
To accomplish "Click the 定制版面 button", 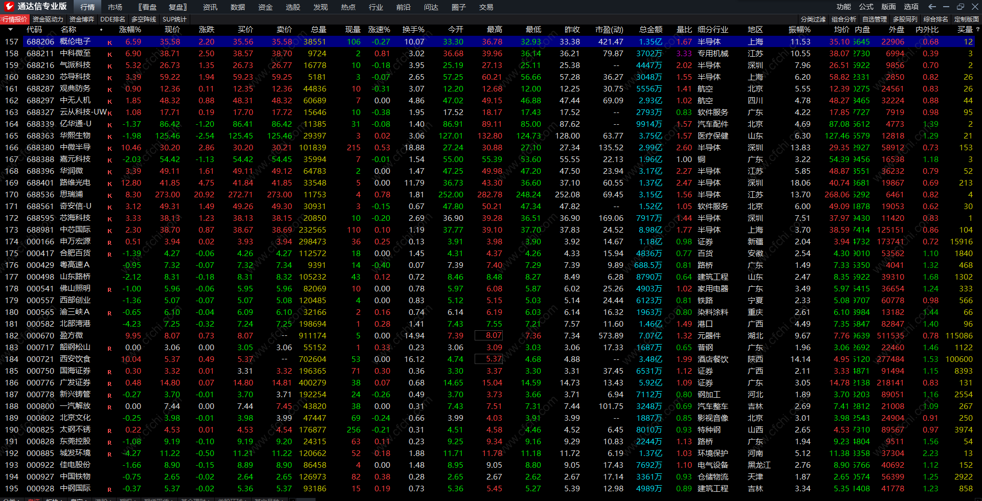I will [967, 19].
